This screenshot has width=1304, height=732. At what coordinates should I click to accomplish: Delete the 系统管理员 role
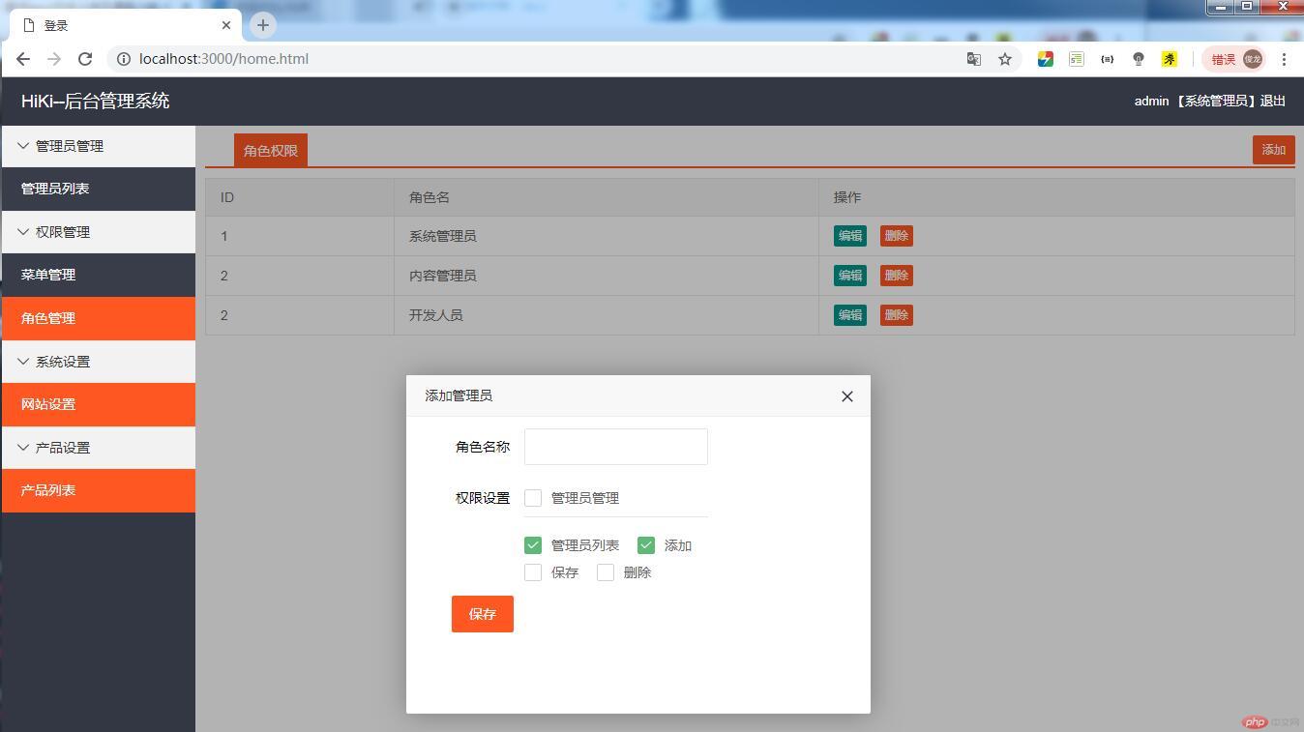[897, 236]
